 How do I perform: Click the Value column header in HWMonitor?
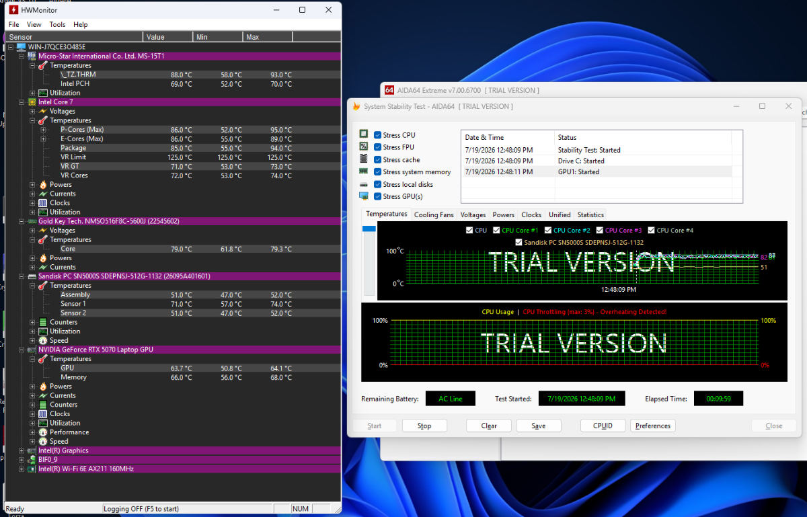coord(168,37)
